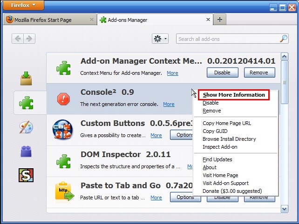Click the back navigation arrow

18,39
